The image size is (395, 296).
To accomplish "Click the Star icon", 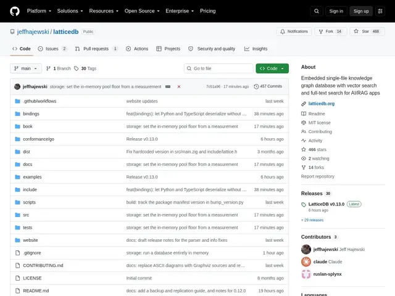I will tap(356, 31).
